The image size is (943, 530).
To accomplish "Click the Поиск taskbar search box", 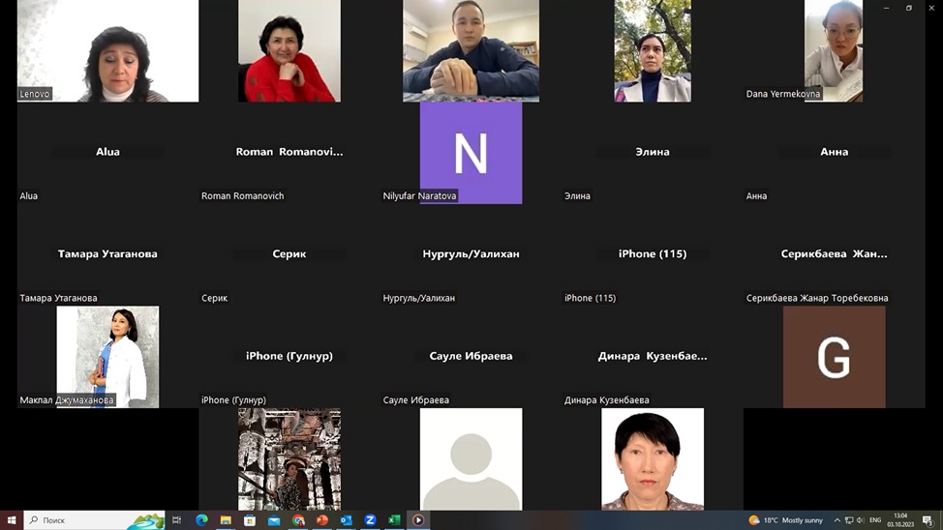I will click(95, 520).
